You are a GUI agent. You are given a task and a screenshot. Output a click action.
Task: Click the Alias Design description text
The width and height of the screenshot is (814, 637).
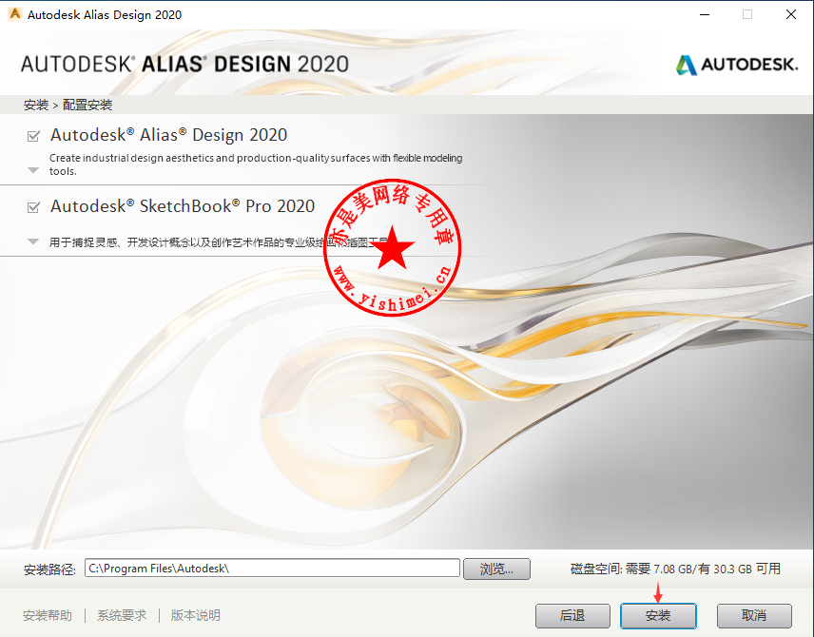256,164
